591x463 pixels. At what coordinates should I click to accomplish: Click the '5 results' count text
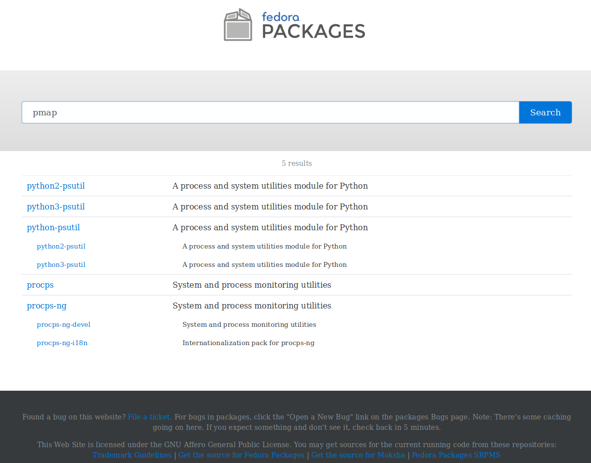(x=296, y=163)
